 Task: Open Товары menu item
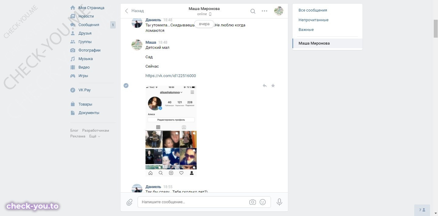click(x=85, y=104)
